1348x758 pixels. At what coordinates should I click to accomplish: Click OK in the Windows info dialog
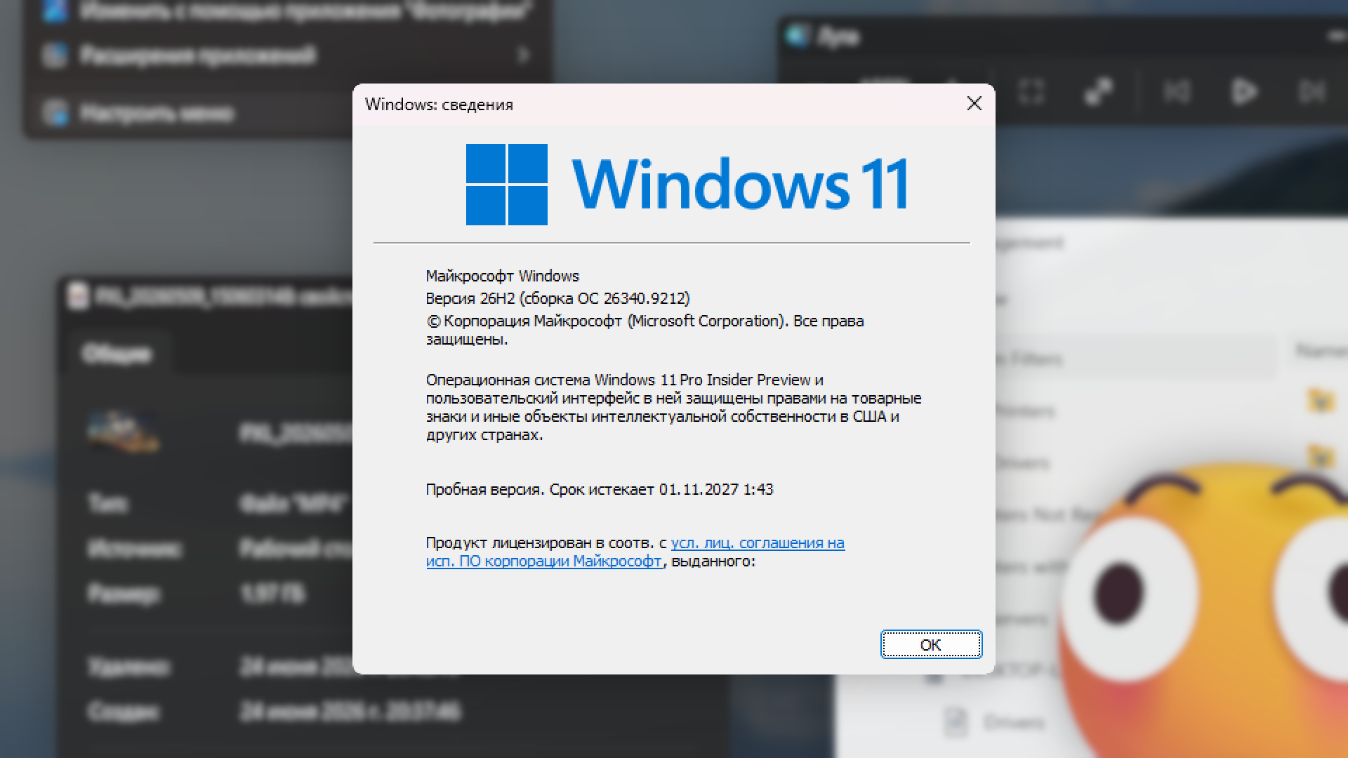tap(931, 644)
